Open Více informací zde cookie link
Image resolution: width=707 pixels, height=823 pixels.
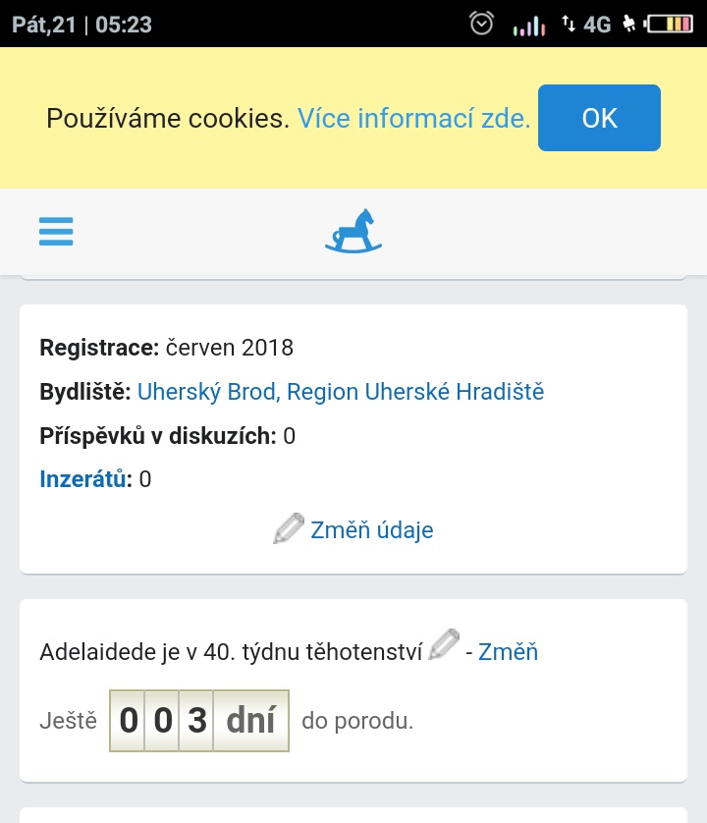(x=413, y=119)
